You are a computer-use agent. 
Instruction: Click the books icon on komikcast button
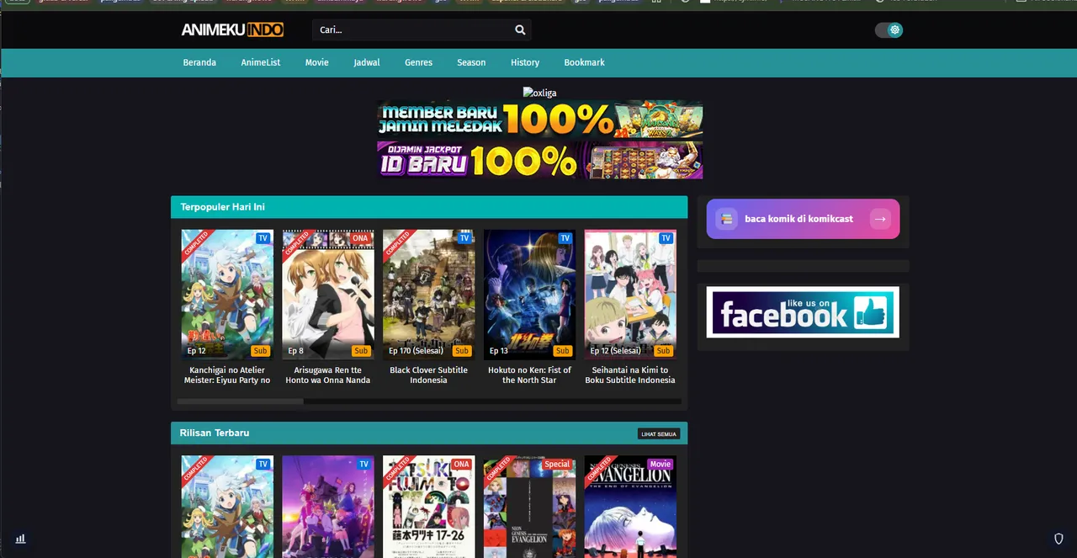tap(726, 219)
